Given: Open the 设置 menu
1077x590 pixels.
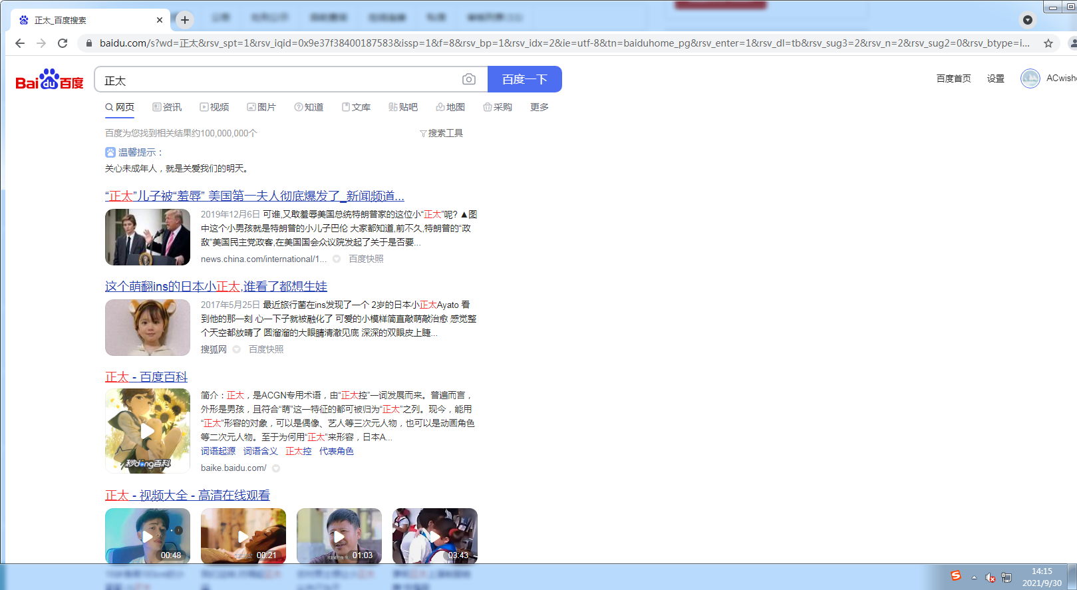Looking at the screenshot, I should click(996, 78).
